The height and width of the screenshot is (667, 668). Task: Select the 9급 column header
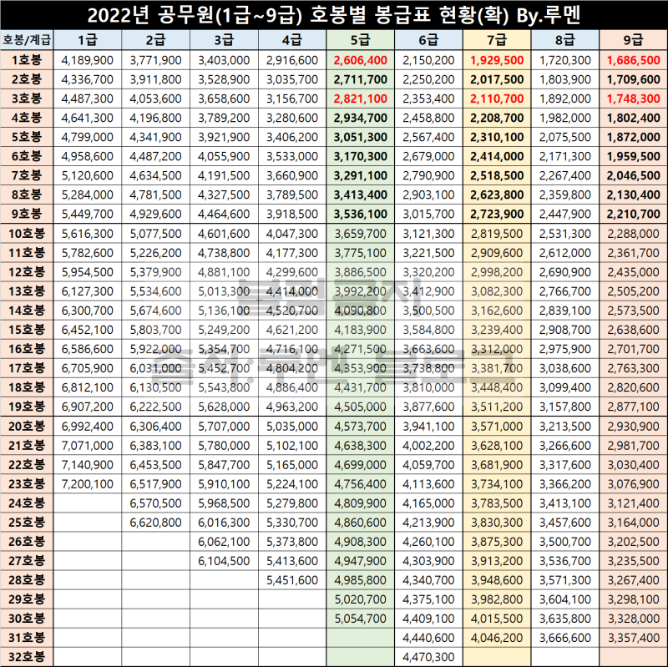pyautogui.click(x=633, y=40)
